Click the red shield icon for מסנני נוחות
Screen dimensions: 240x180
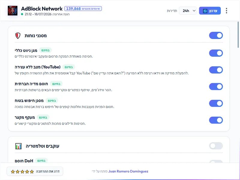[18, 36]
